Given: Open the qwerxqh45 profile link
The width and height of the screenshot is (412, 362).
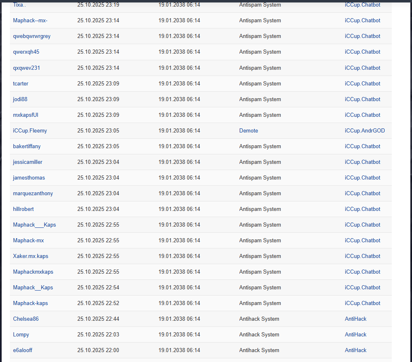Looking at the screenshot, I should pos(26,52).
